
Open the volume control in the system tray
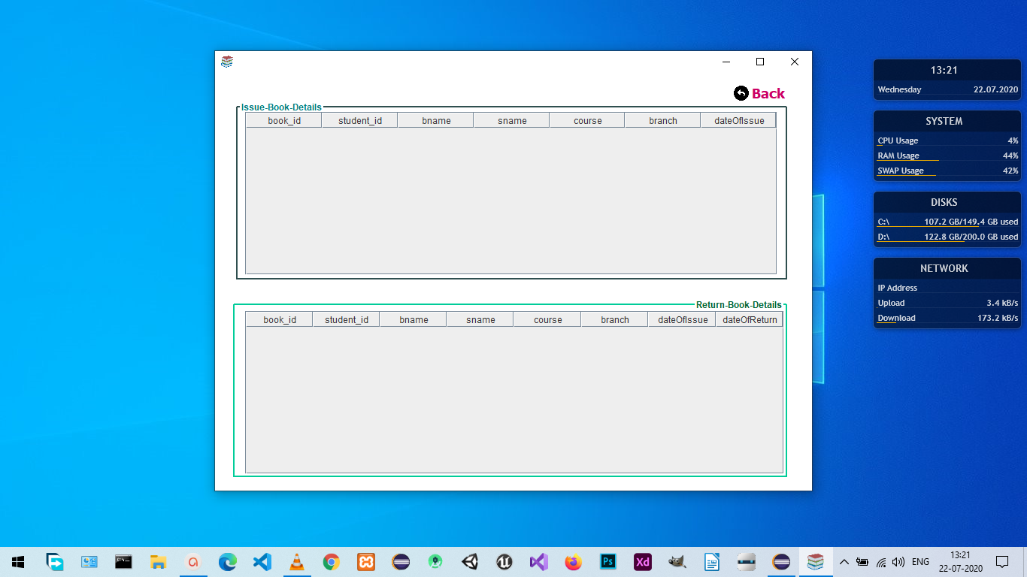898,561
